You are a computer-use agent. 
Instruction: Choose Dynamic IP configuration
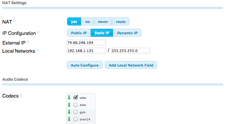pos(128,33)
